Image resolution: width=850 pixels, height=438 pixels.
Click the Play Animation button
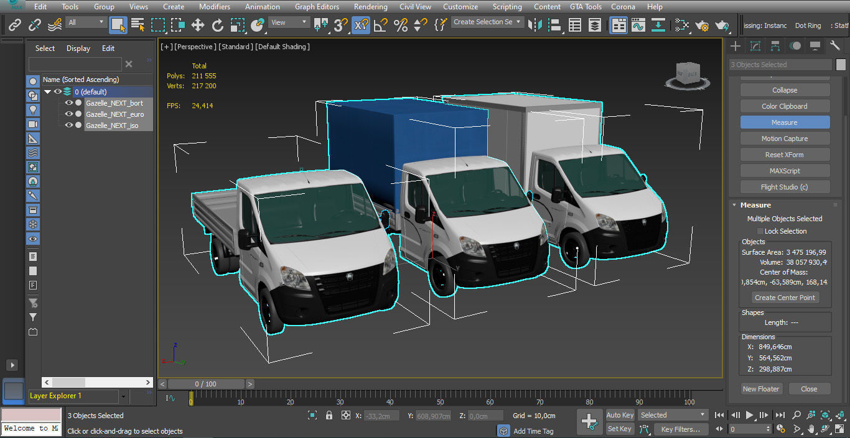point(749,415)
